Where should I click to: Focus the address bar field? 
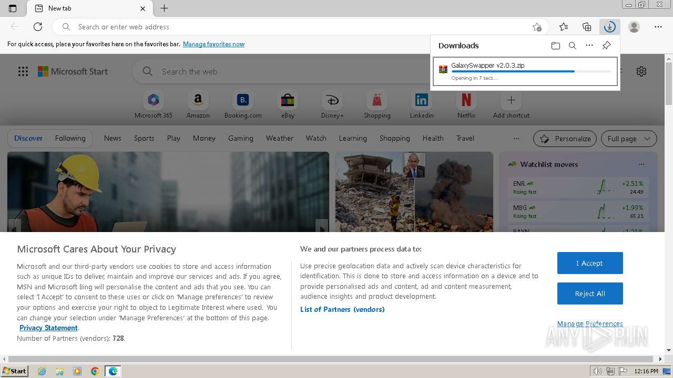300,27
